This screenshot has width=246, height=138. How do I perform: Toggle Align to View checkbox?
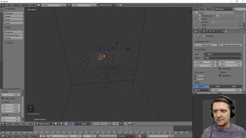pyautogui.click(x=3, y=99)
